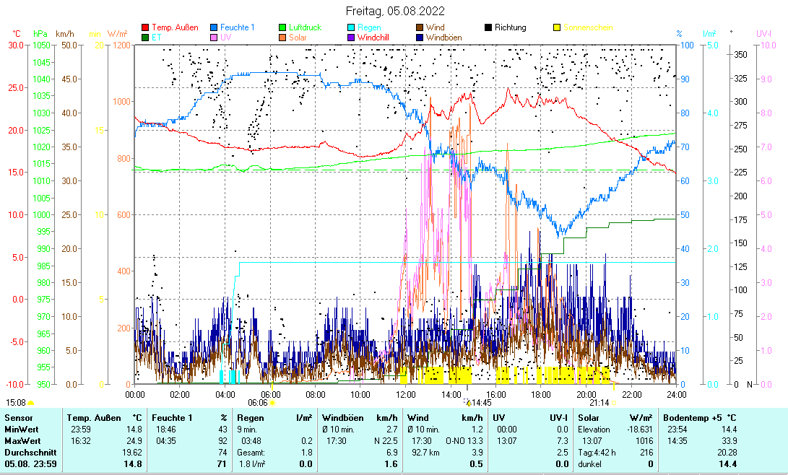This screenshot has width=788, height=475.
Task: Click the max temperature time 16:32
Action: point(81,441)
